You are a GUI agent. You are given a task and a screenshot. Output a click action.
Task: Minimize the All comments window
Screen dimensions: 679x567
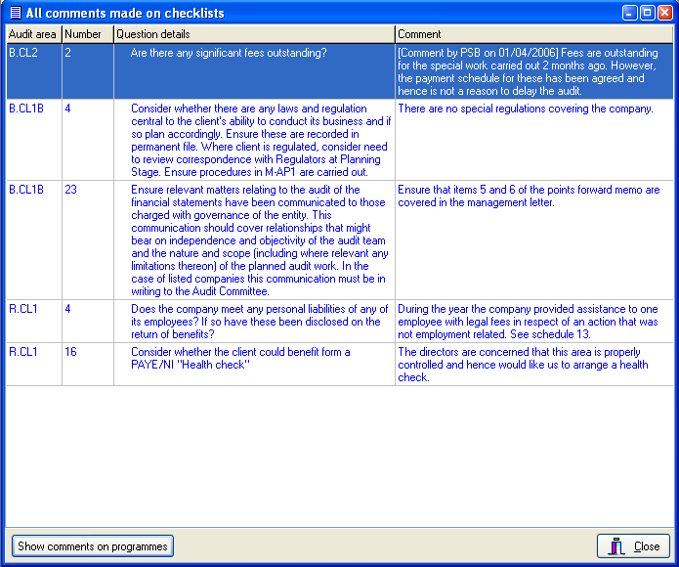(x=630, y=13)
